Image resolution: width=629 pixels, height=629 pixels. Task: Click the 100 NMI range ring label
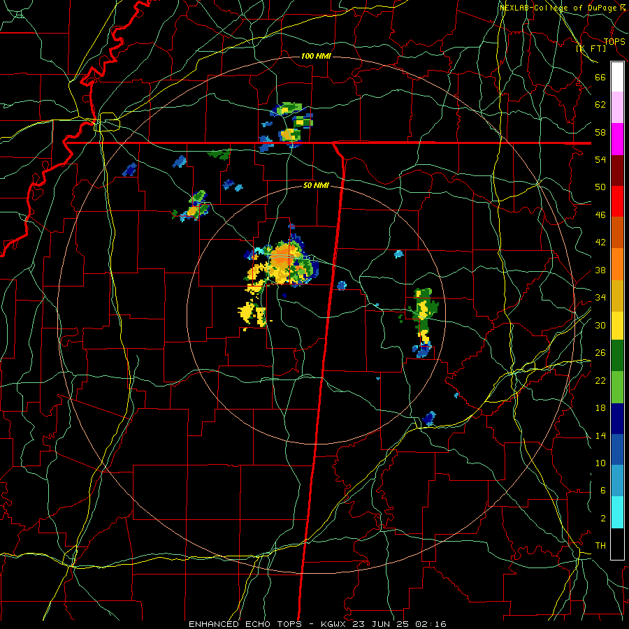316,56
